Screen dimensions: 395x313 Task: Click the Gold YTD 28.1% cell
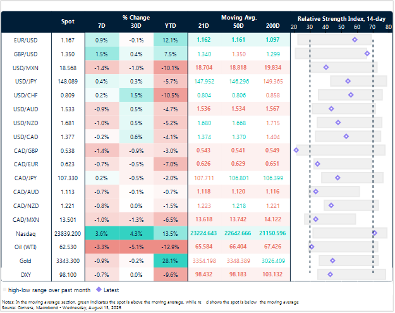169,261
